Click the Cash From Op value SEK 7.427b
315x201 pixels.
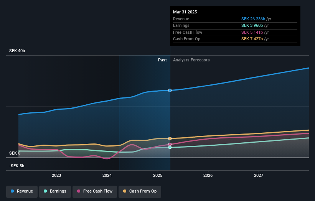click(252, 39)
